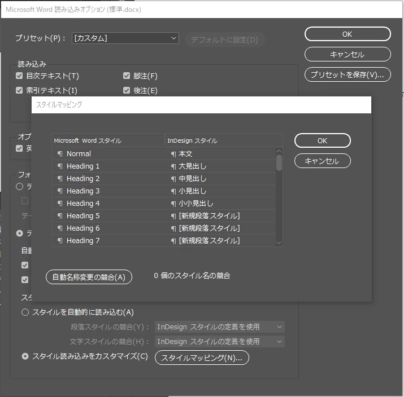
Task: Click OK in the Word 読み込みオプション dialog
Action: (x=347, y=34)
